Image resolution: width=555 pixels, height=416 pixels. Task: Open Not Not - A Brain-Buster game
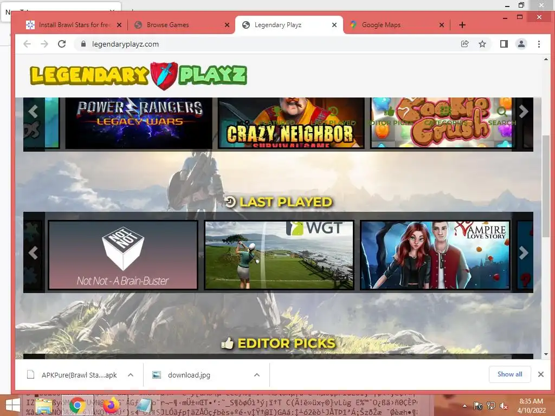click(x=123, y=255)
